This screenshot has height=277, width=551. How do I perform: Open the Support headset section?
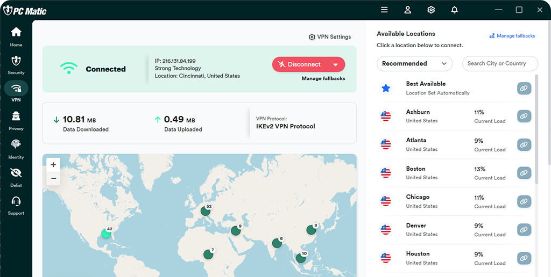16,206
